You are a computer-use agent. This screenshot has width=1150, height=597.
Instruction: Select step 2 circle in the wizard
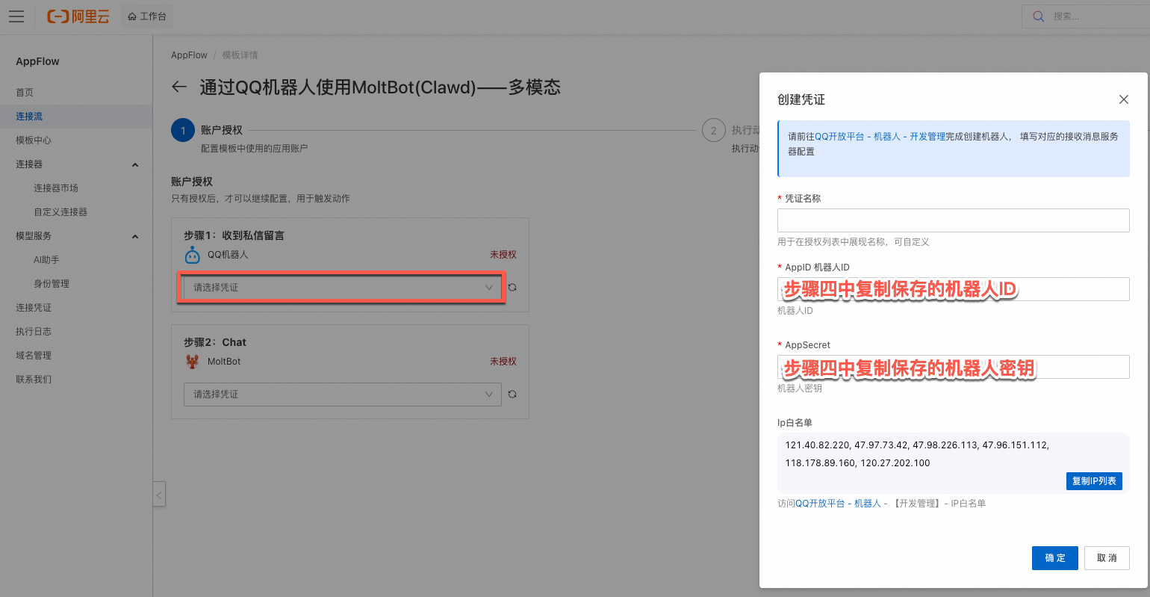pyautogui.click(x=714, y=130)
